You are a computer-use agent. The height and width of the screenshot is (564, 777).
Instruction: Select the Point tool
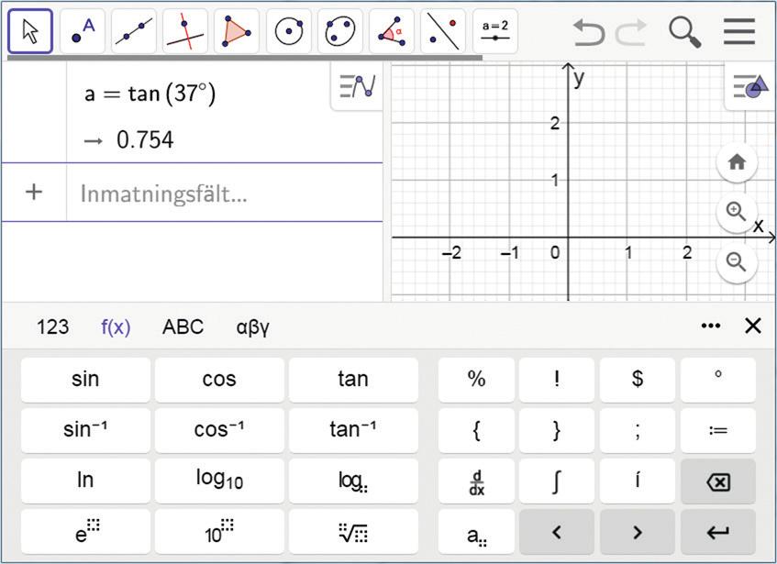click(x=83, y=31)
